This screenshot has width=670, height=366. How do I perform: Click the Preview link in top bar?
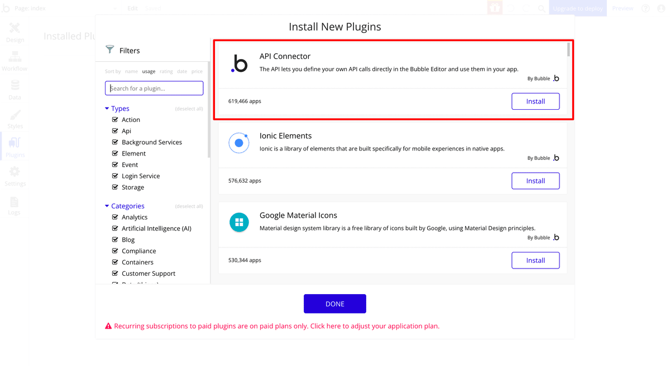point(623,8)
